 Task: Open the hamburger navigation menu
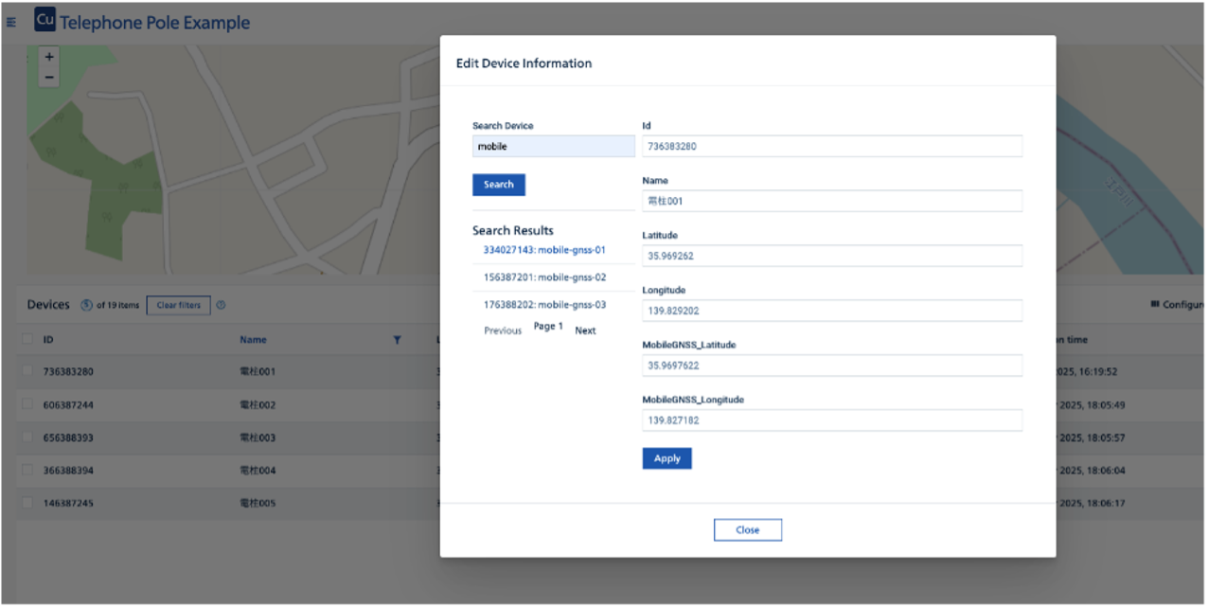pos(11,23)
